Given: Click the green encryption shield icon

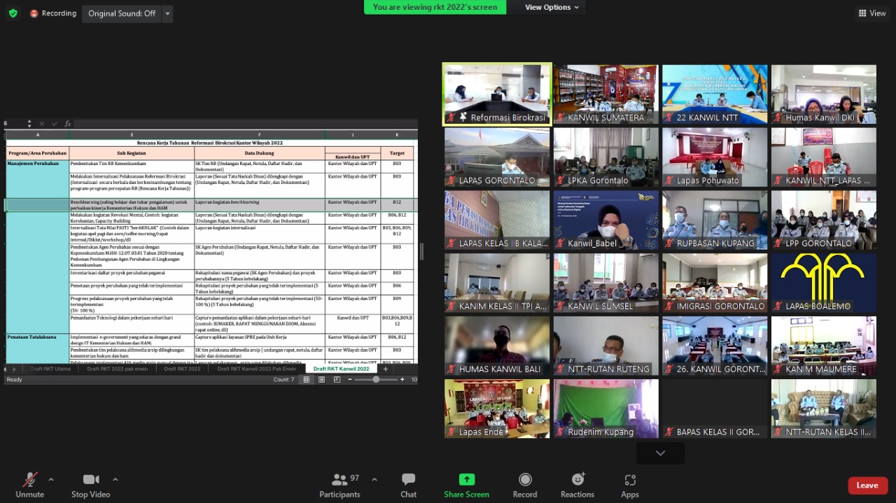Looking at the screenshot, I should tap(13, 13).
